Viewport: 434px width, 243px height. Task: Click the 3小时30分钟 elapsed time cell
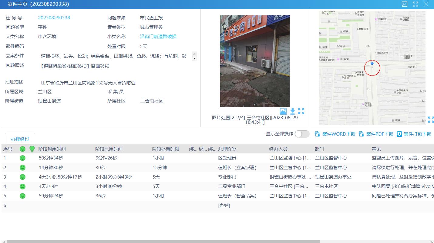[x=109, y=186]
